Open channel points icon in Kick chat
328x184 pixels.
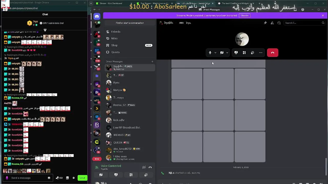pos(59,178)
